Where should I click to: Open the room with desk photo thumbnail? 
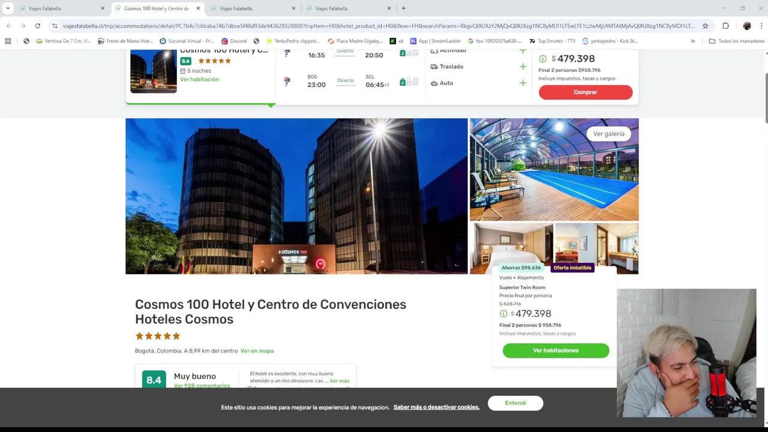[x=596, y=248]
